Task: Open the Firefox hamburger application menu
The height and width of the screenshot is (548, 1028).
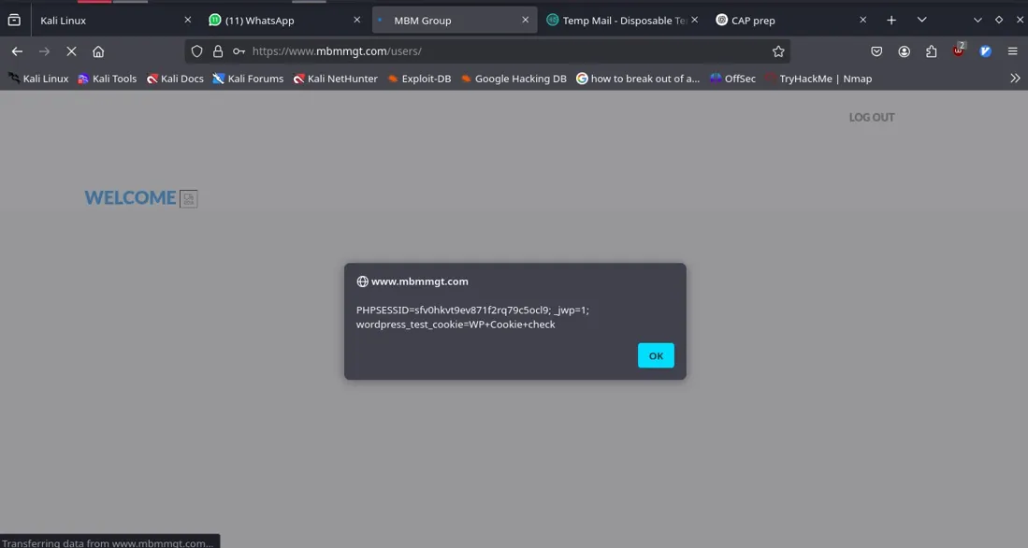Action: tap(1012, 51)
